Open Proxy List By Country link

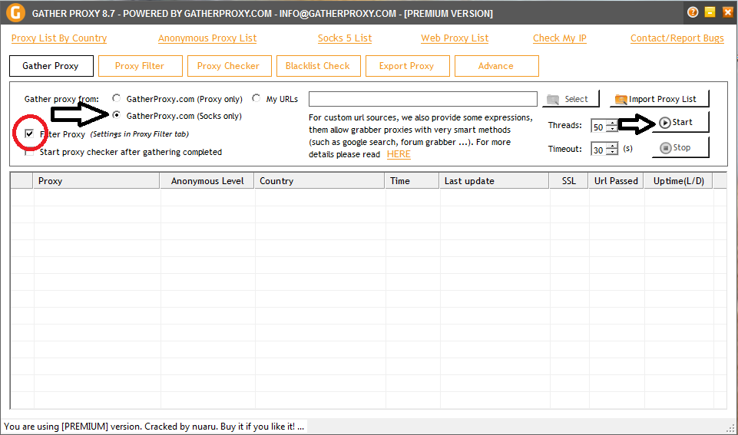tap(59, 38)
